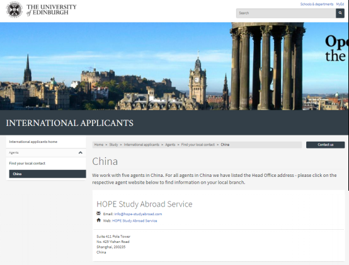Collapse the Agents section chevron
Image resolution: width=349 pixels, height=265 pixels.
pyautogui.click(x=81, y=152)
